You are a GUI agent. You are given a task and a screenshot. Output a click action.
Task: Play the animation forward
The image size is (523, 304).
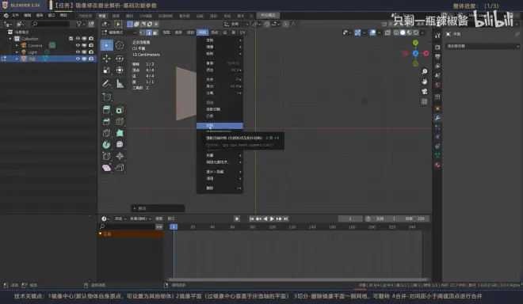coord(272,218)
